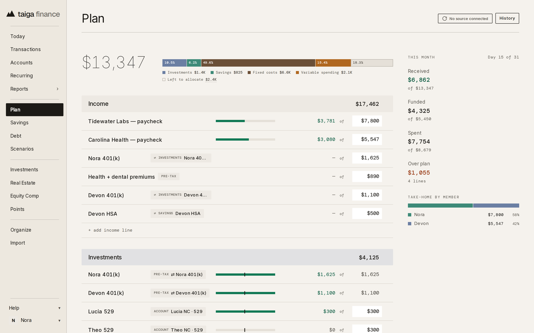Click the taiga finance mountain logo

11,14
